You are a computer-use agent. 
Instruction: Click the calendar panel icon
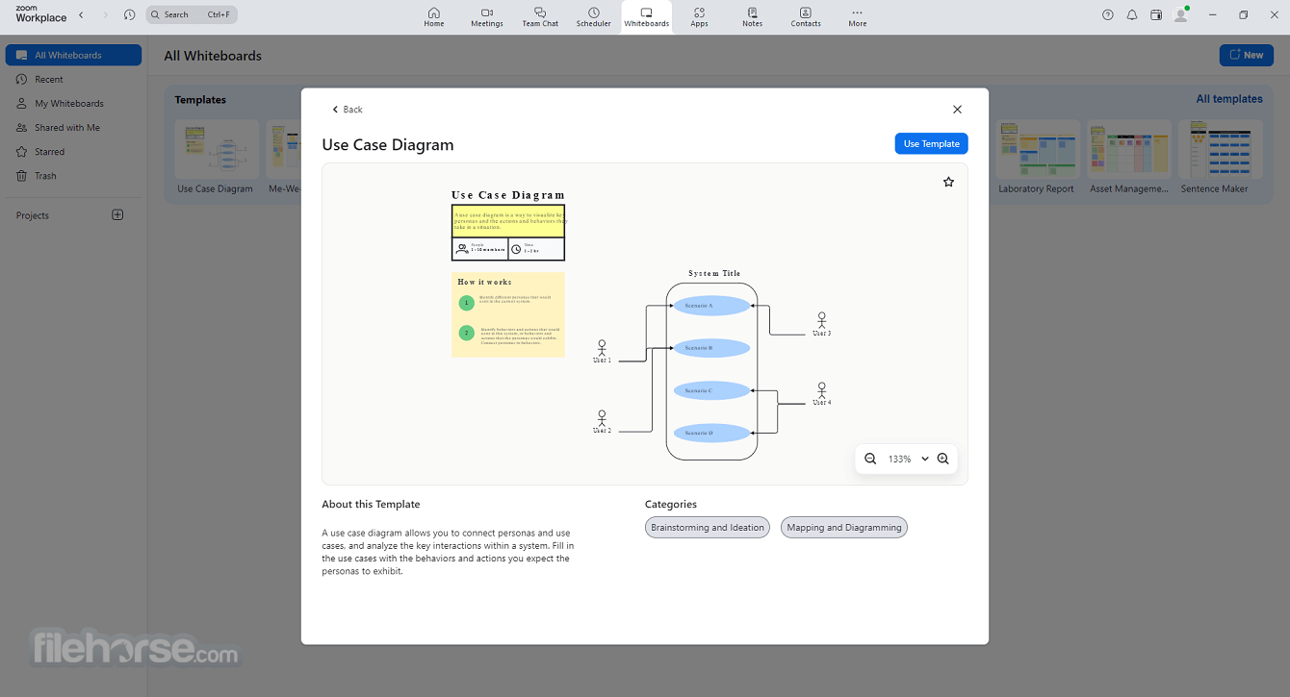click(x=1156, y=14)
